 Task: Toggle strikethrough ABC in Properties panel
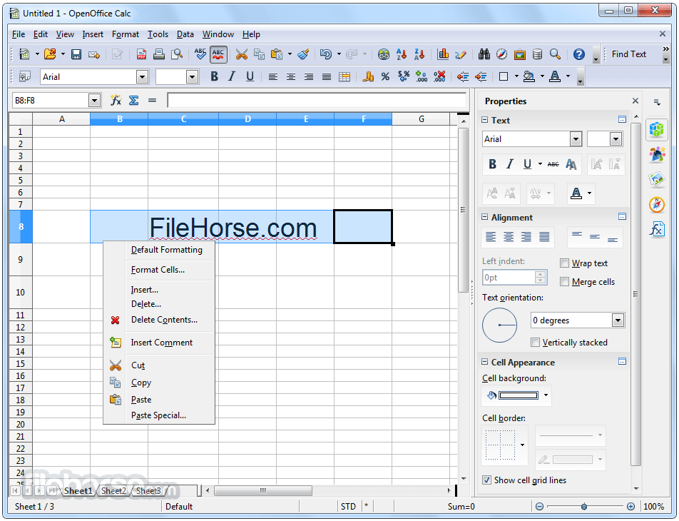pyautogui.click(x=553, y=164)
